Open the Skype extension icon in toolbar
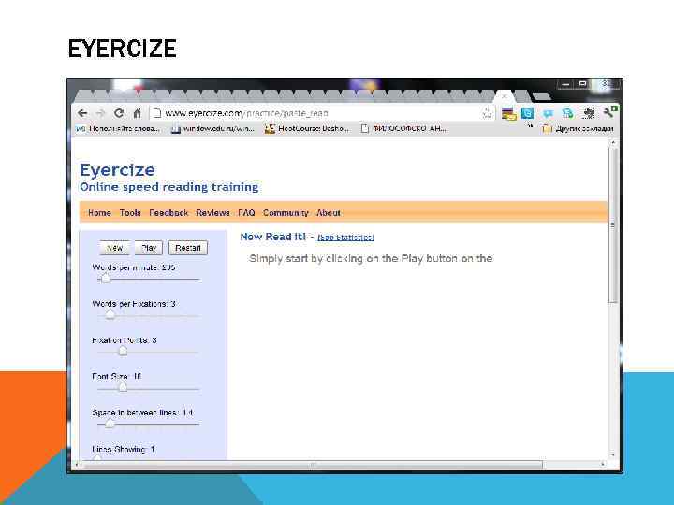Viewport: 674px width, 505px height. (527, 113)
